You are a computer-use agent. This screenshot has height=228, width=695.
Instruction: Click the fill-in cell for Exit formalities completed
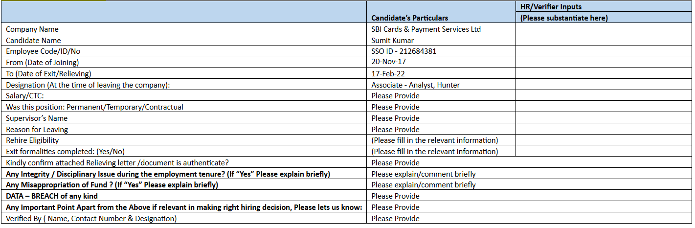435,152
